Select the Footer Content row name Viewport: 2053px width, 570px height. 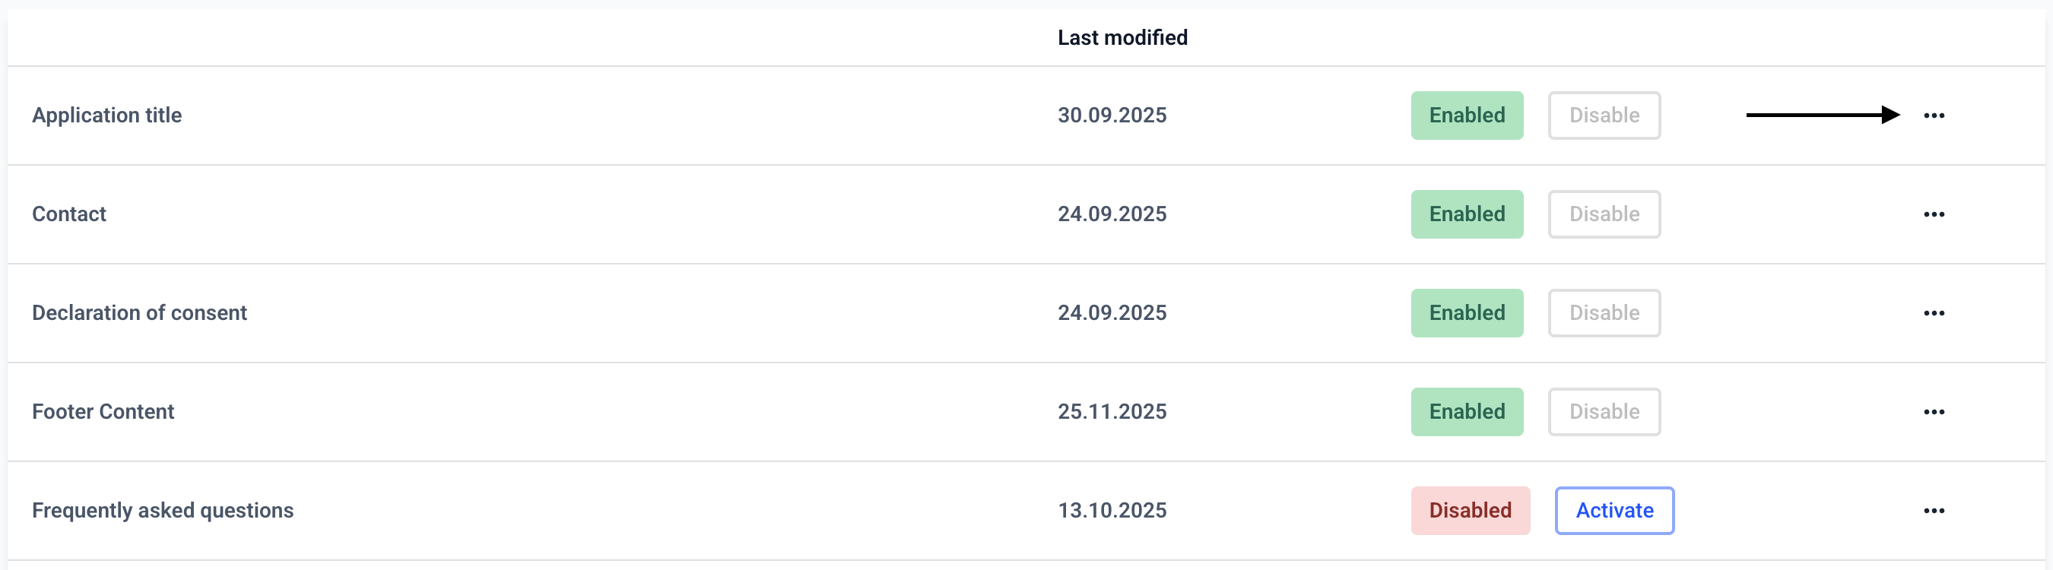(x=103, y=412)
